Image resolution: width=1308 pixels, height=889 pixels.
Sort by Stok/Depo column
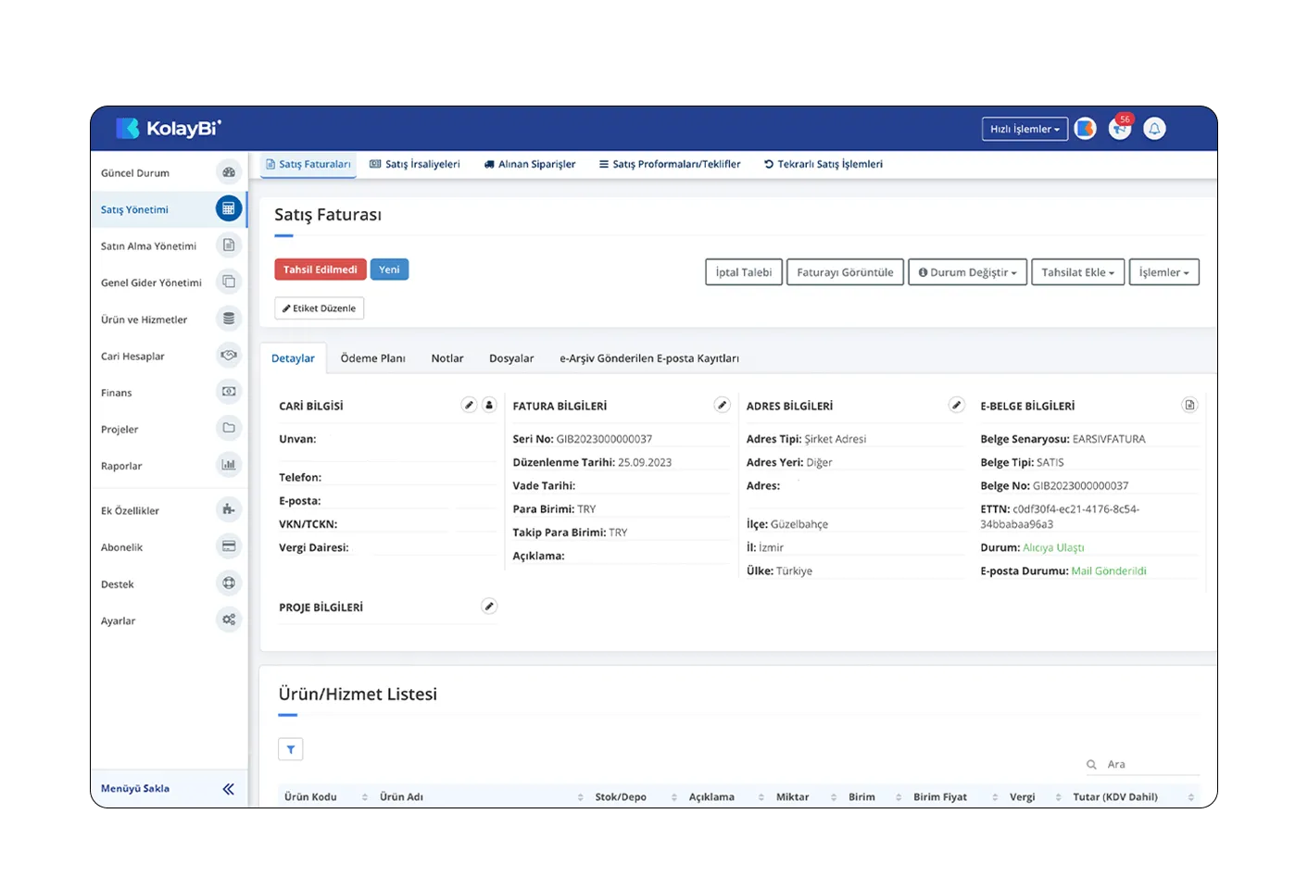(635, 796)
